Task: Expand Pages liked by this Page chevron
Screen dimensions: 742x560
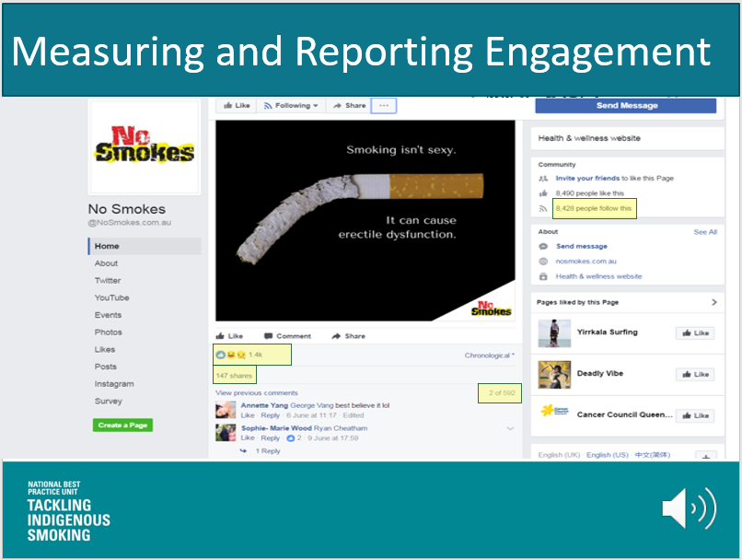Action: (x=714, y=302)
